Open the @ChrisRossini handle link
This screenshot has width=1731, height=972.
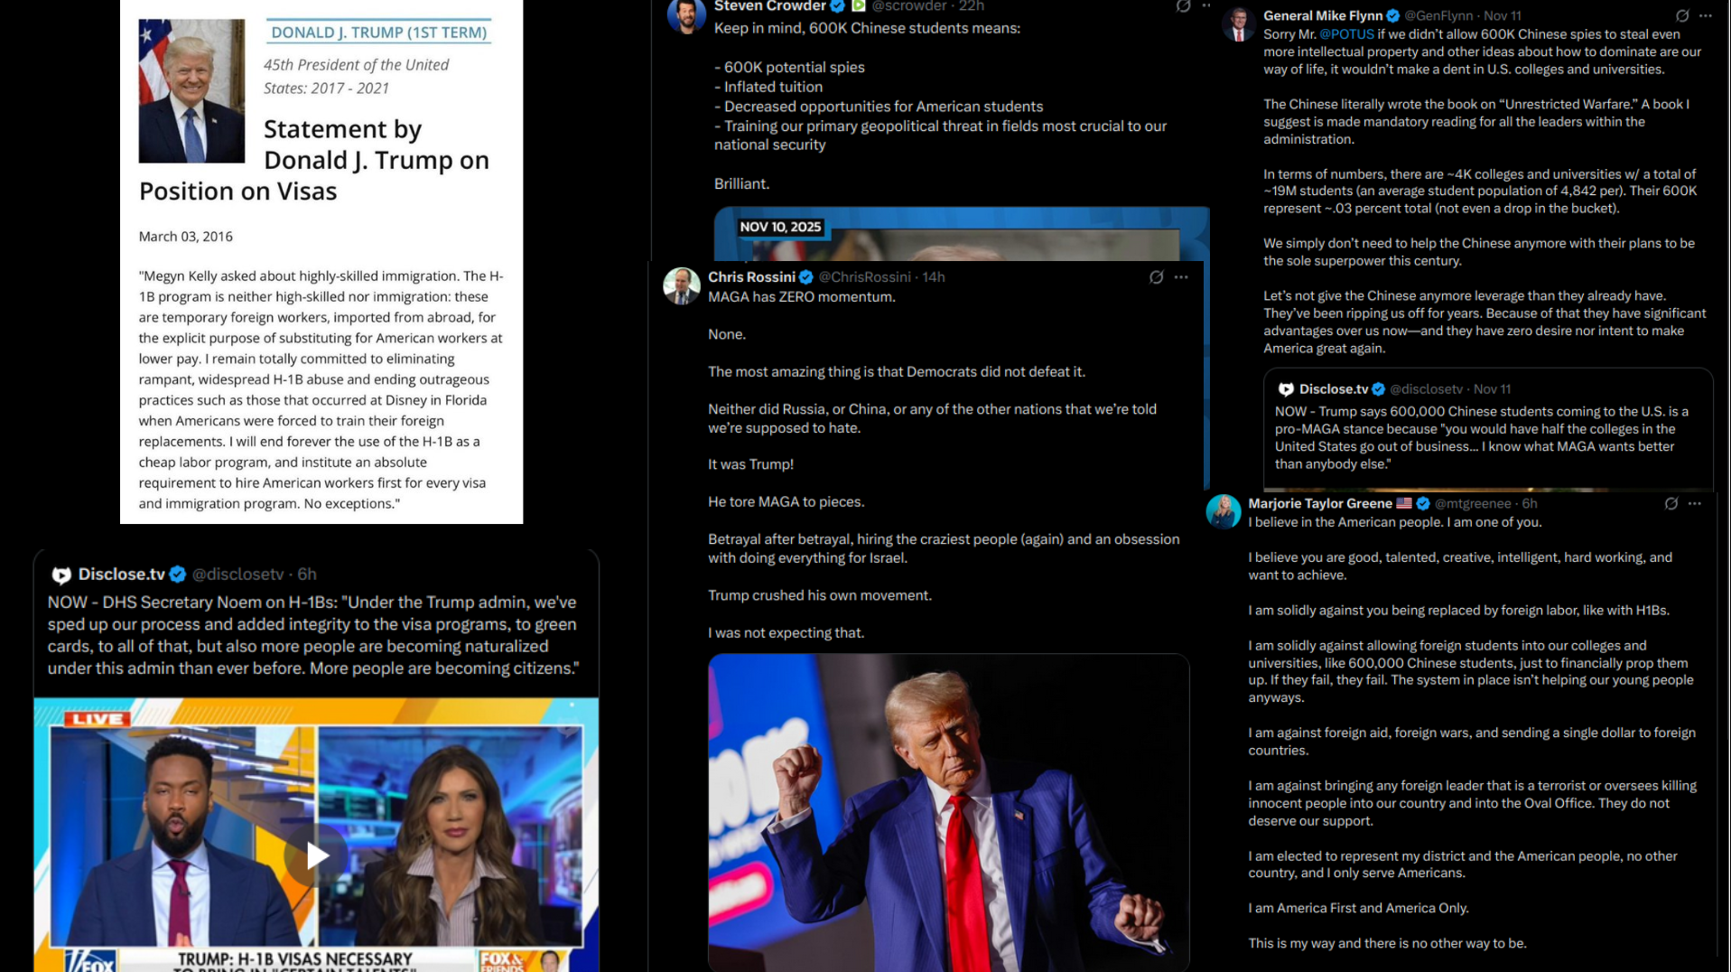click(x=864, y=277)
